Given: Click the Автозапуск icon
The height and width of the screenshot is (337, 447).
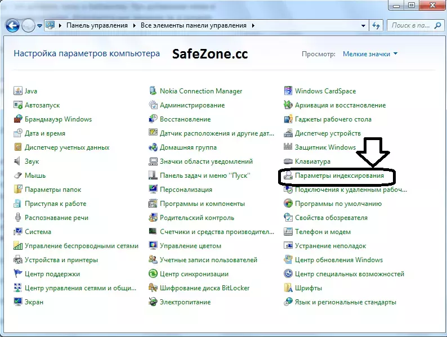Looking at the screenshot, I should coord(18,105).
